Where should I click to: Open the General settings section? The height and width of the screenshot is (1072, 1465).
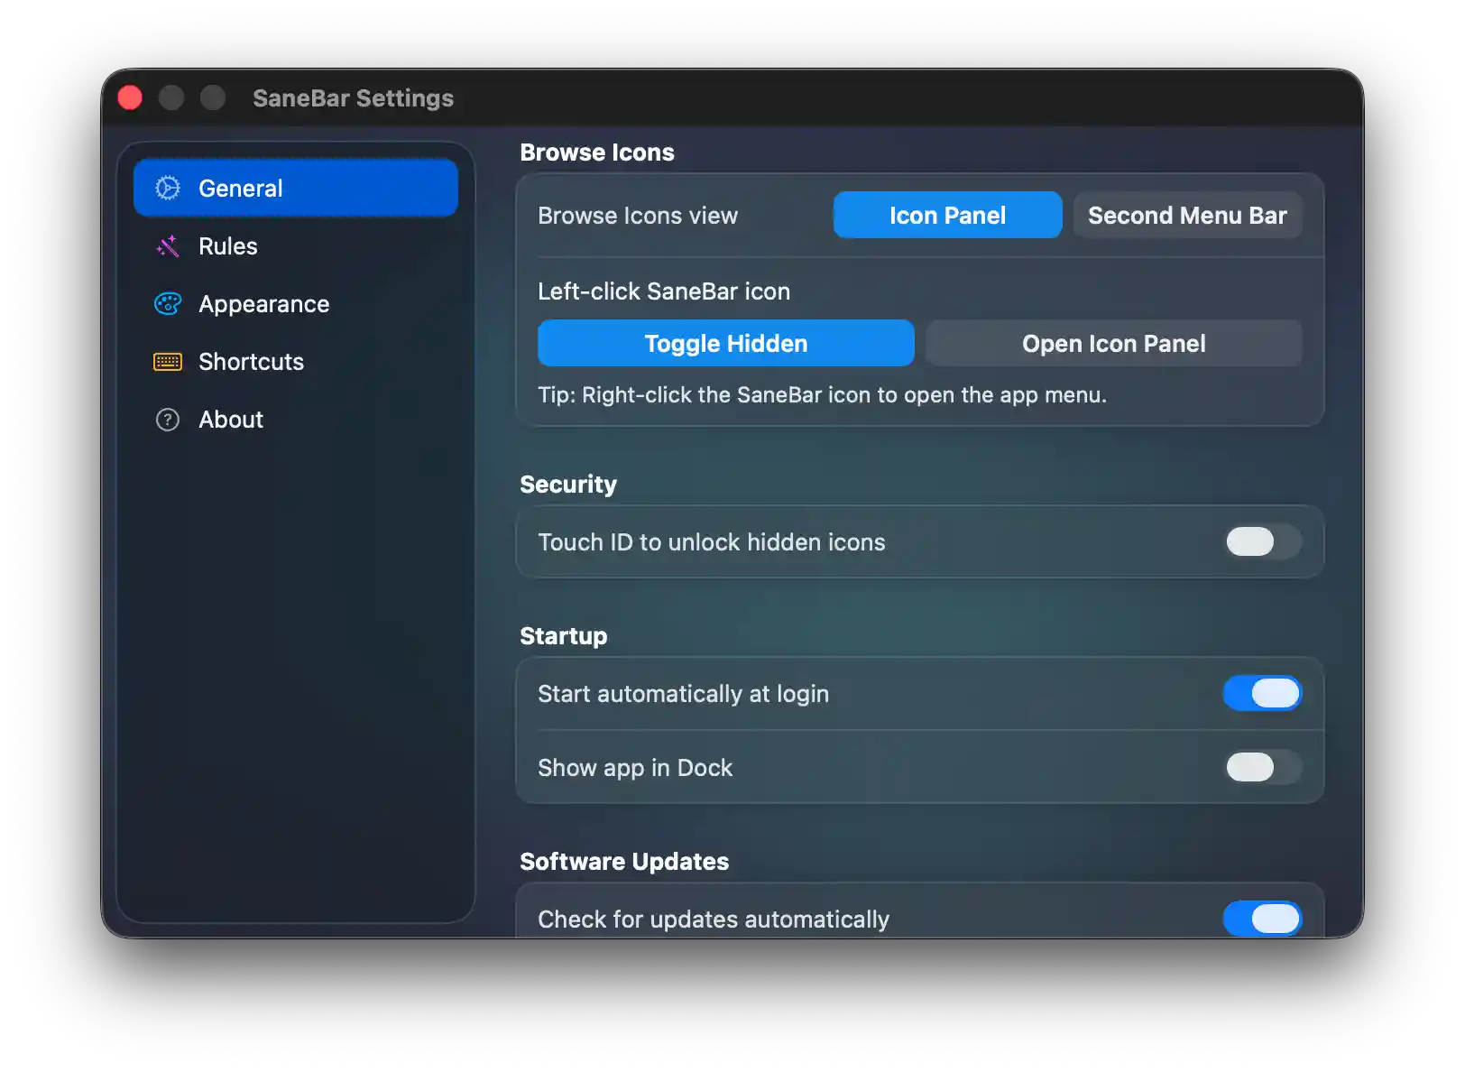(296, 188)
